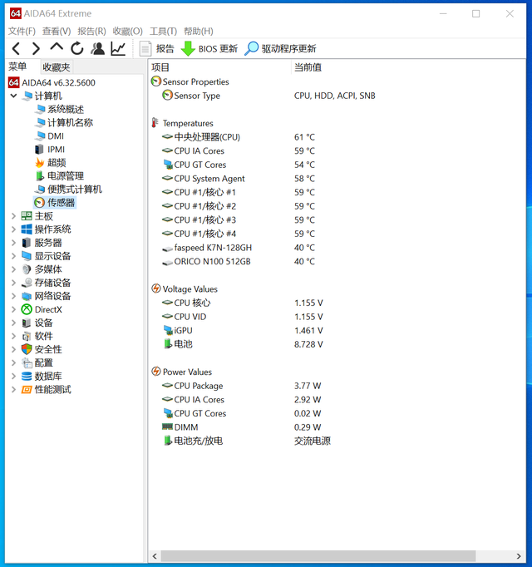Select the CPU Package power row
The image size is (532, 567).
[x=337, y=386]
